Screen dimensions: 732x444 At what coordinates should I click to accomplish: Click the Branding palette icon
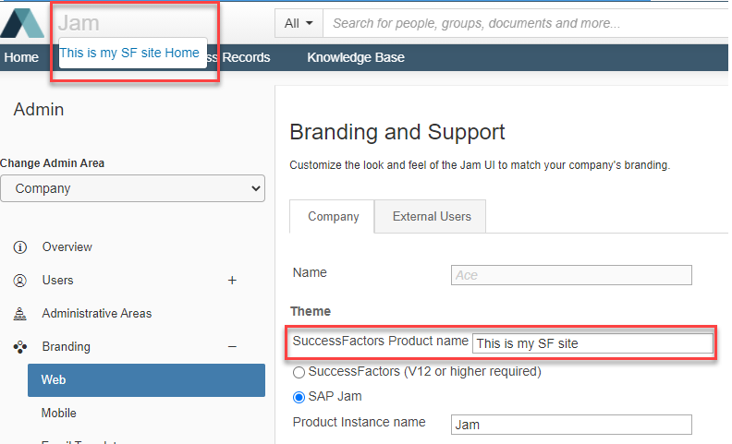point(20,347)
